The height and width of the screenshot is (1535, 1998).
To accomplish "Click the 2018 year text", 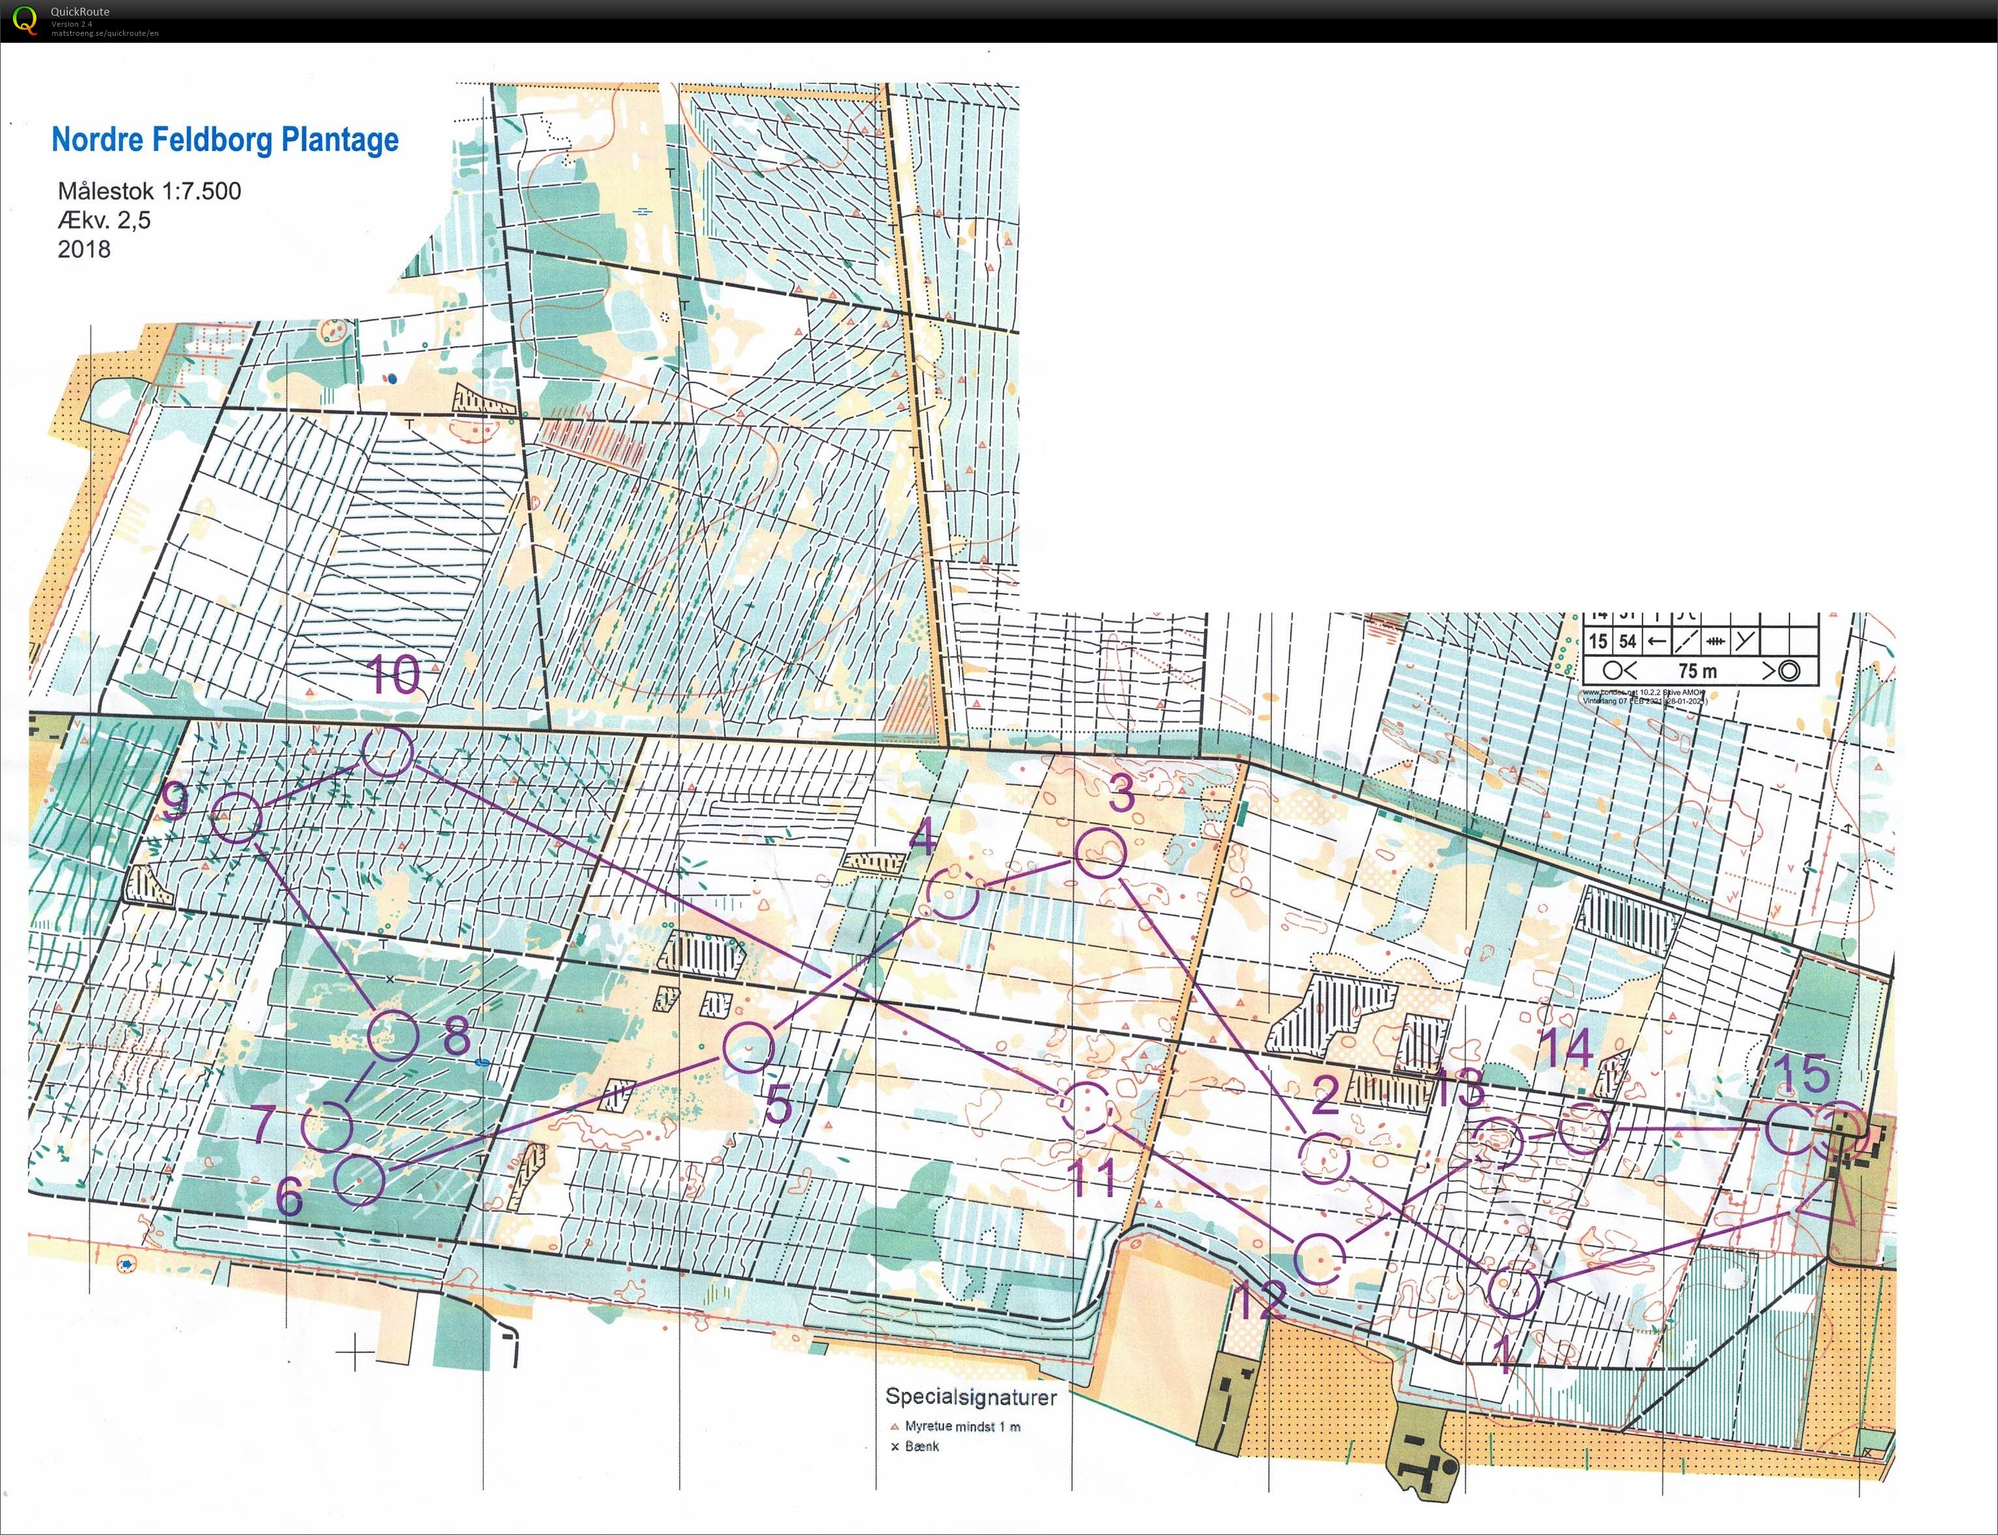I will point(84,249).
